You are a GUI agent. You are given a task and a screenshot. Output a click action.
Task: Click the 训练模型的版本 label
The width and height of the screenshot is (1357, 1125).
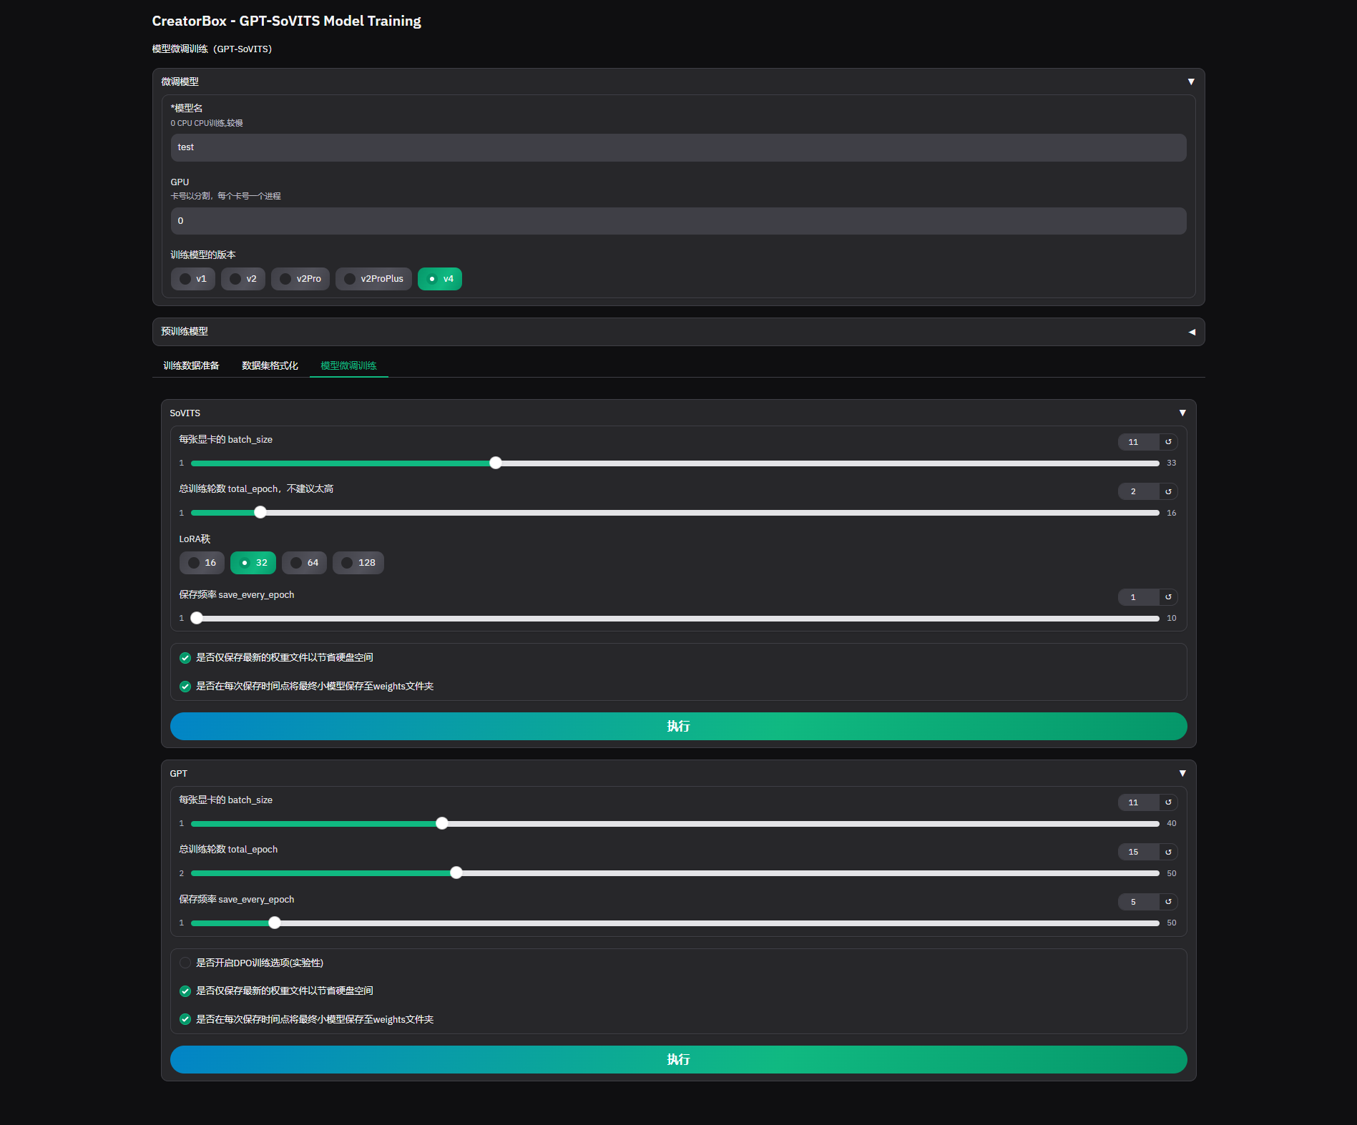[x=203, y=255]
